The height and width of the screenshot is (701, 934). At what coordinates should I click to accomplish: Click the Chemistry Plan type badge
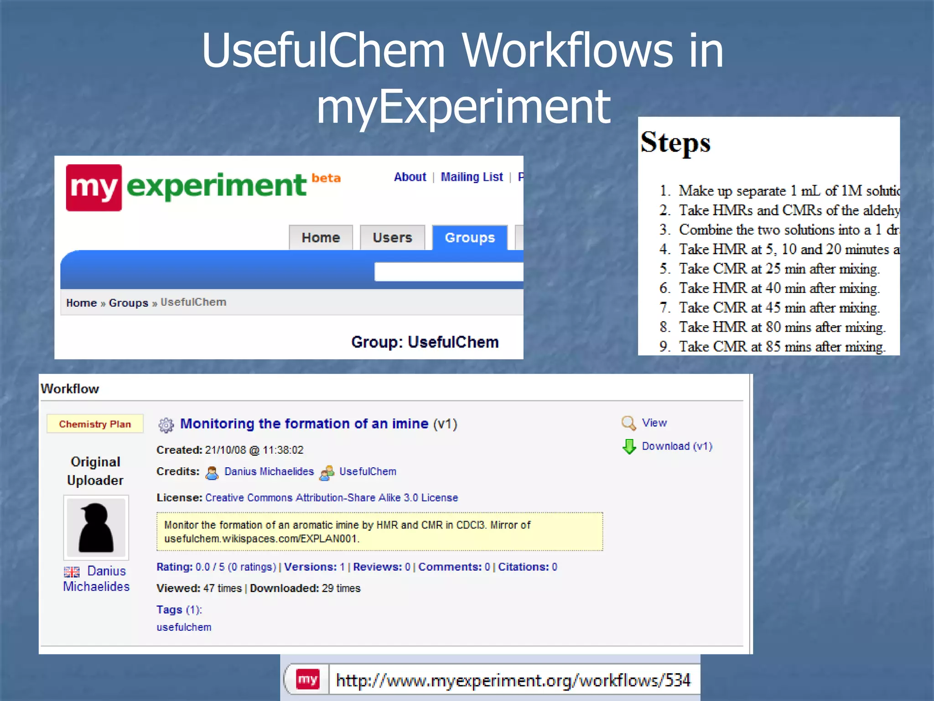click(95, 424)
